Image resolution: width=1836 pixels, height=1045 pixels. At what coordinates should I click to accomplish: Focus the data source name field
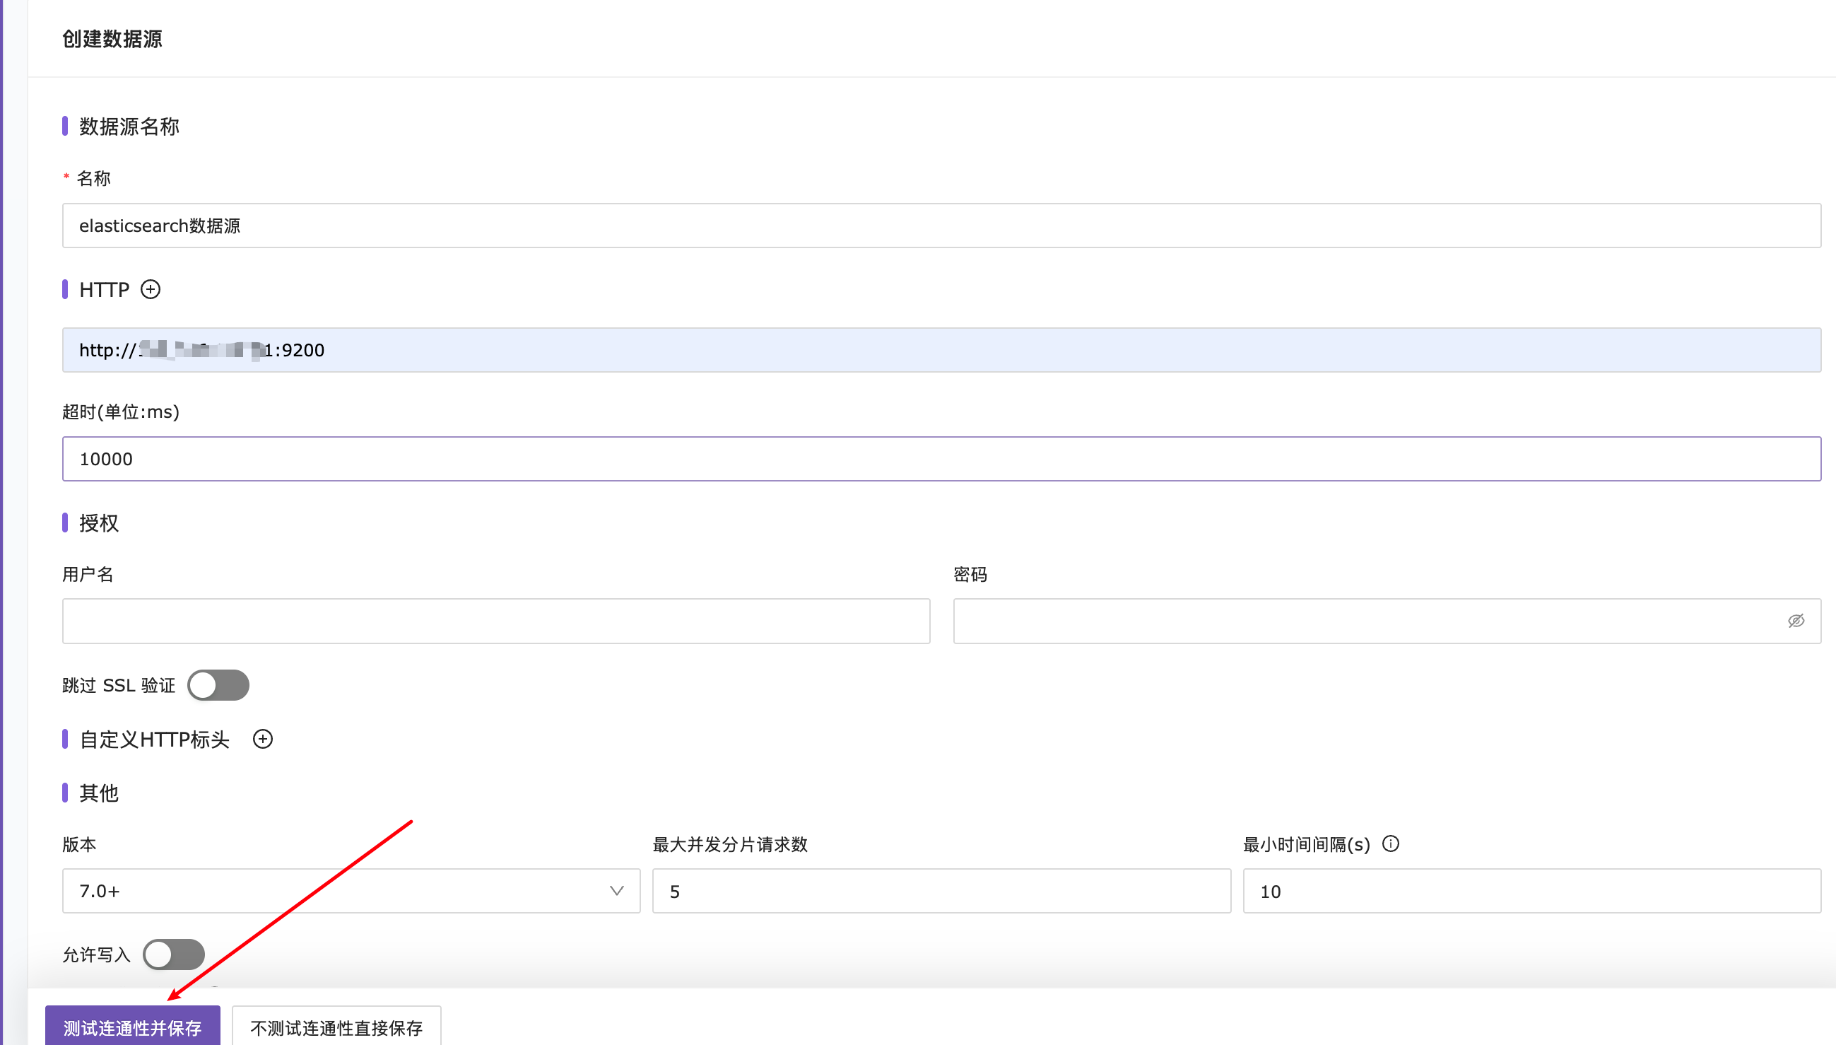[941, 226]
